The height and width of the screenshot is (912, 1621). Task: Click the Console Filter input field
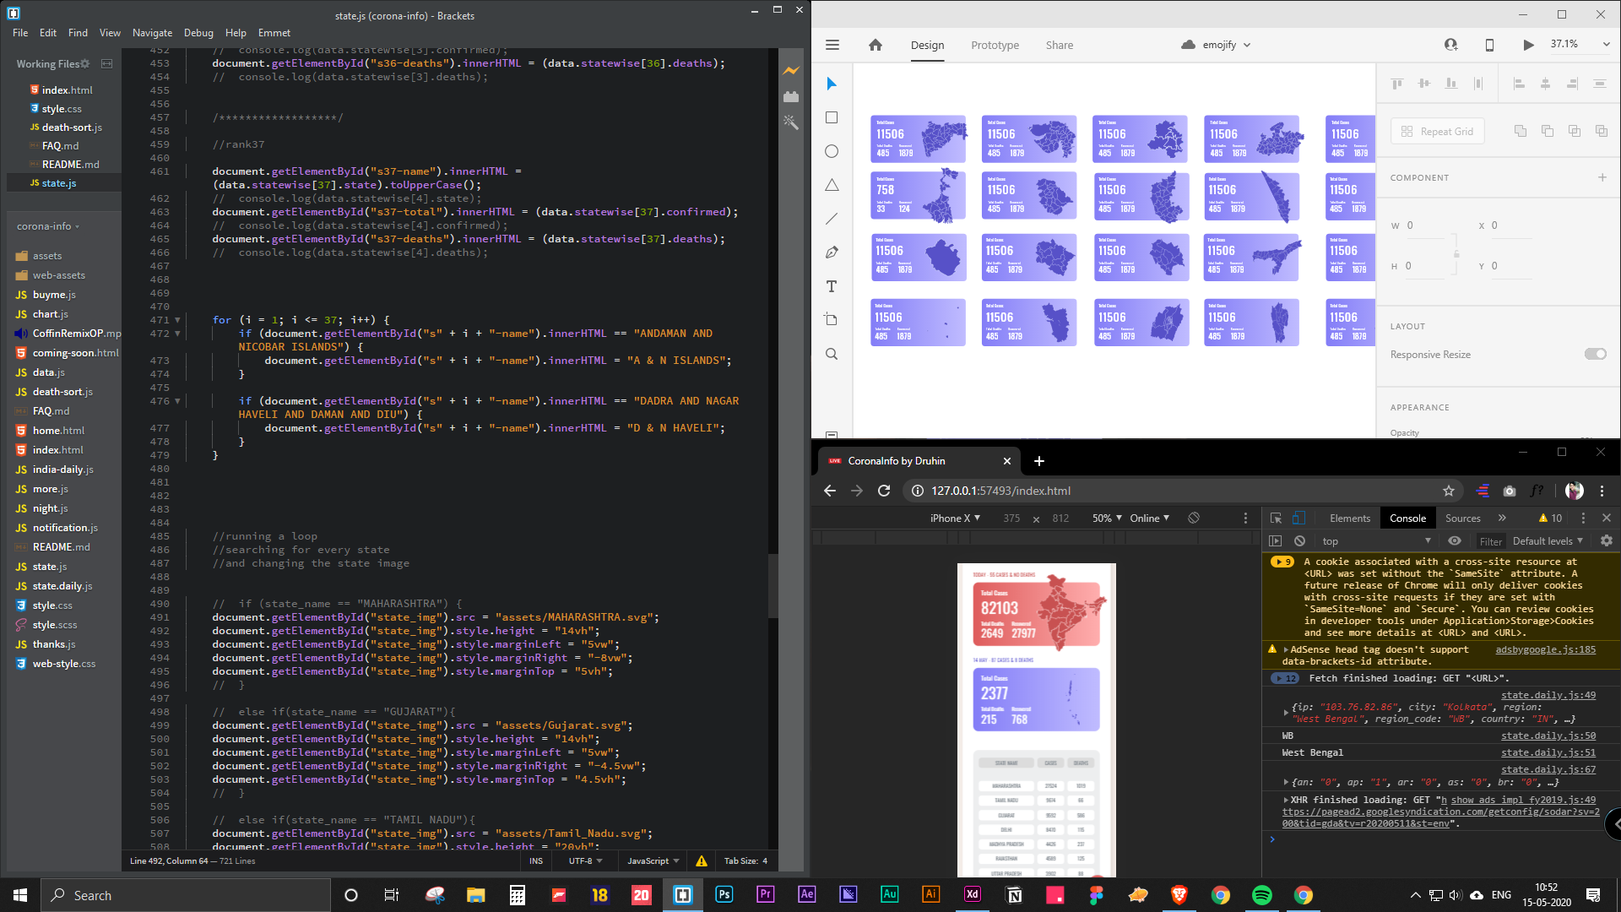[1490, 541]
